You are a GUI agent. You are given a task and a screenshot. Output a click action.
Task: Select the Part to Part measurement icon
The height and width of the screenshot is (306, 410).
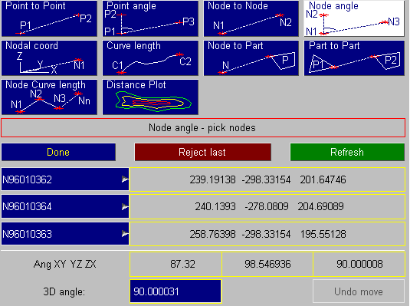(x=354, y=58)
